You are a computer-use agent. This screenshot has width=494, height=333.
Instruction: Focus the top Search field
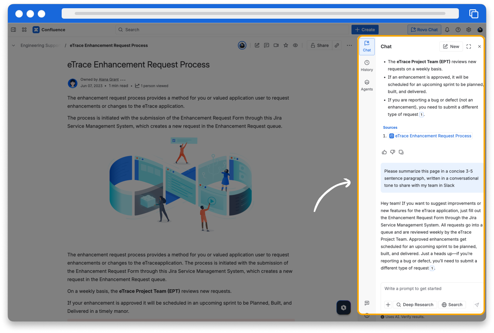pos(232,29)
